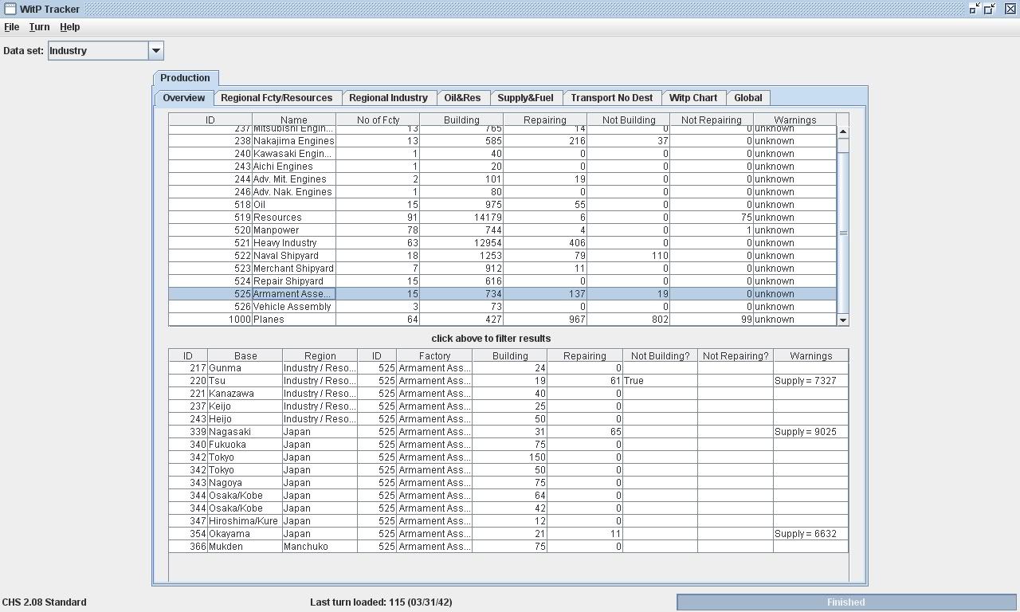Select the Production tab
This screenshot has height=612, width=1020.
(185, 78)
